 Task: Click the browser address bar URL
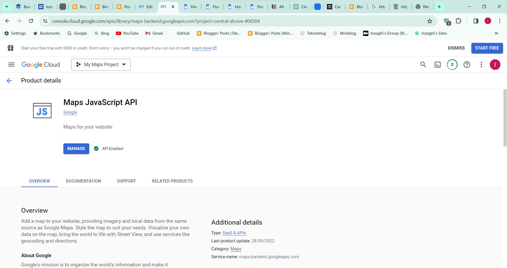point(156,21)
